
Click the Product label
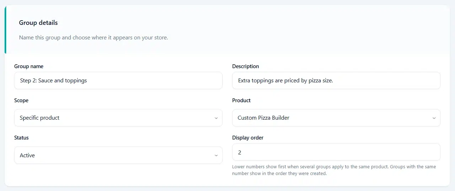[x=241, y=100]
